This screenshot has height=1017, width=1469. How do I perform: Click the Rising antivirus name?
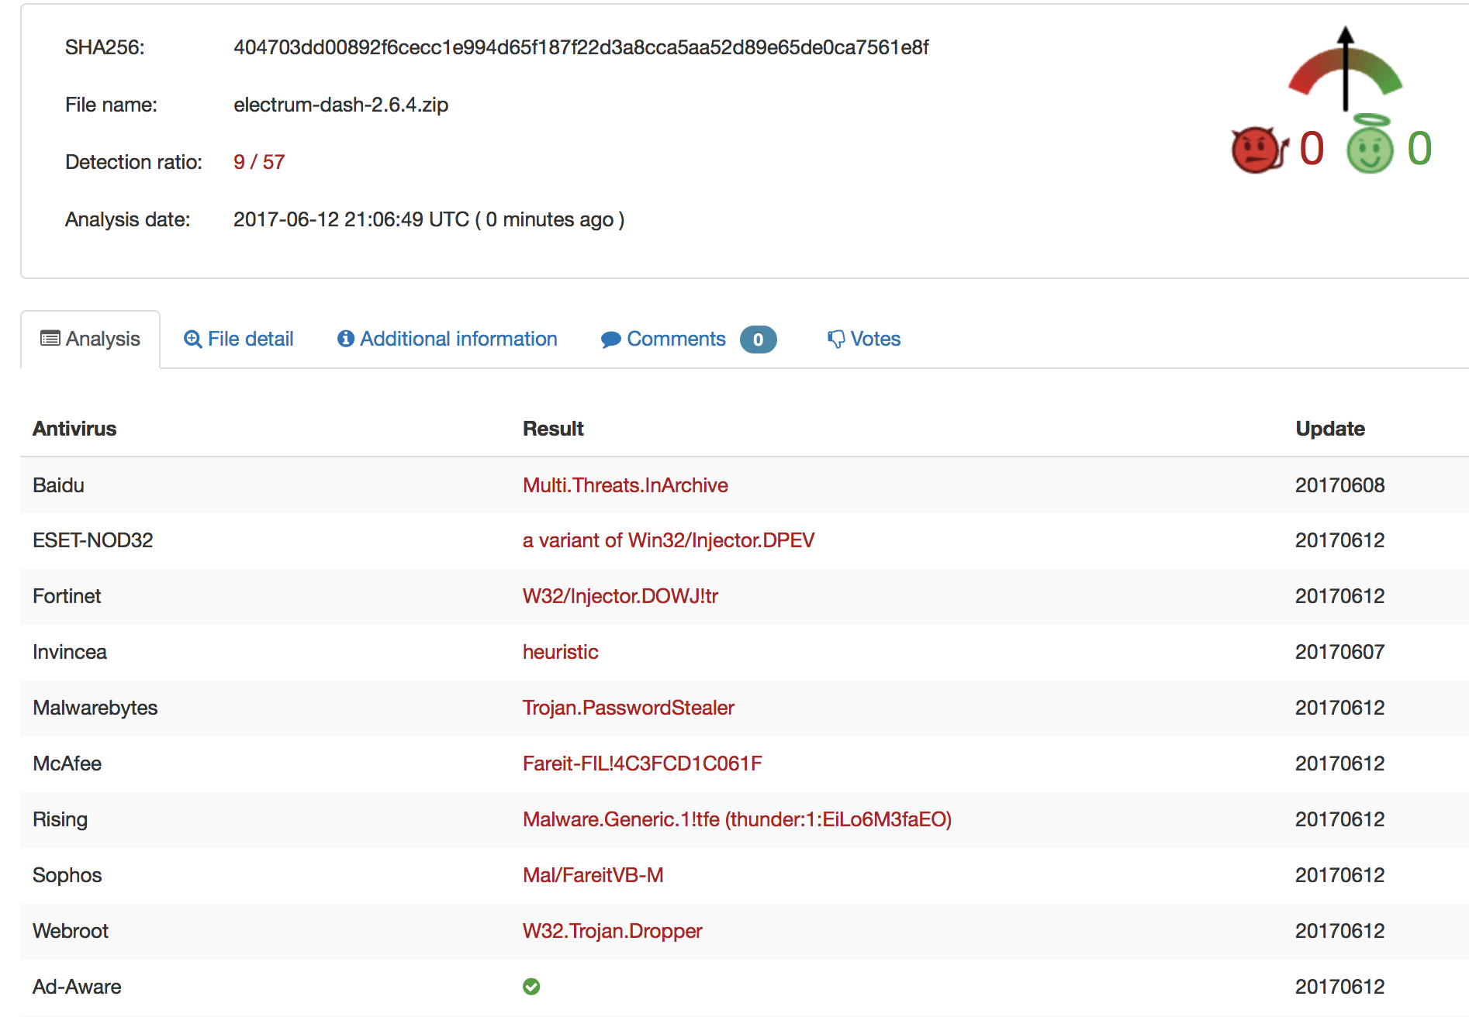tap(60, 819)
